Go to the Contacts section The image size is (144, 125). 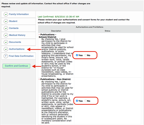[14, 28]
